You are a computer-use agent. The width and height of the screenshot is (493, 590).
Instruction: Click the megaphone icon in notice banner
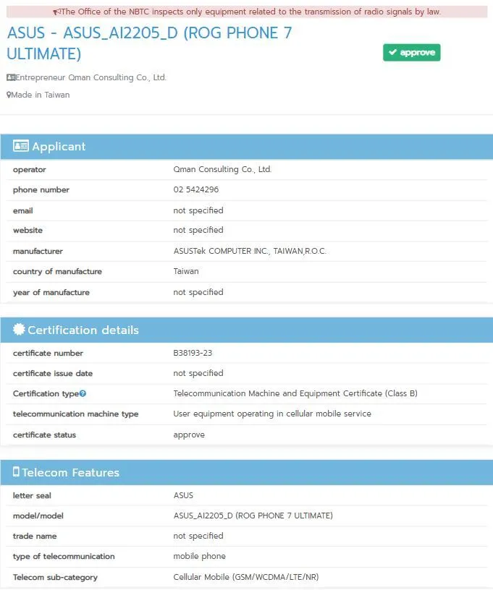[x=56, y=12]
